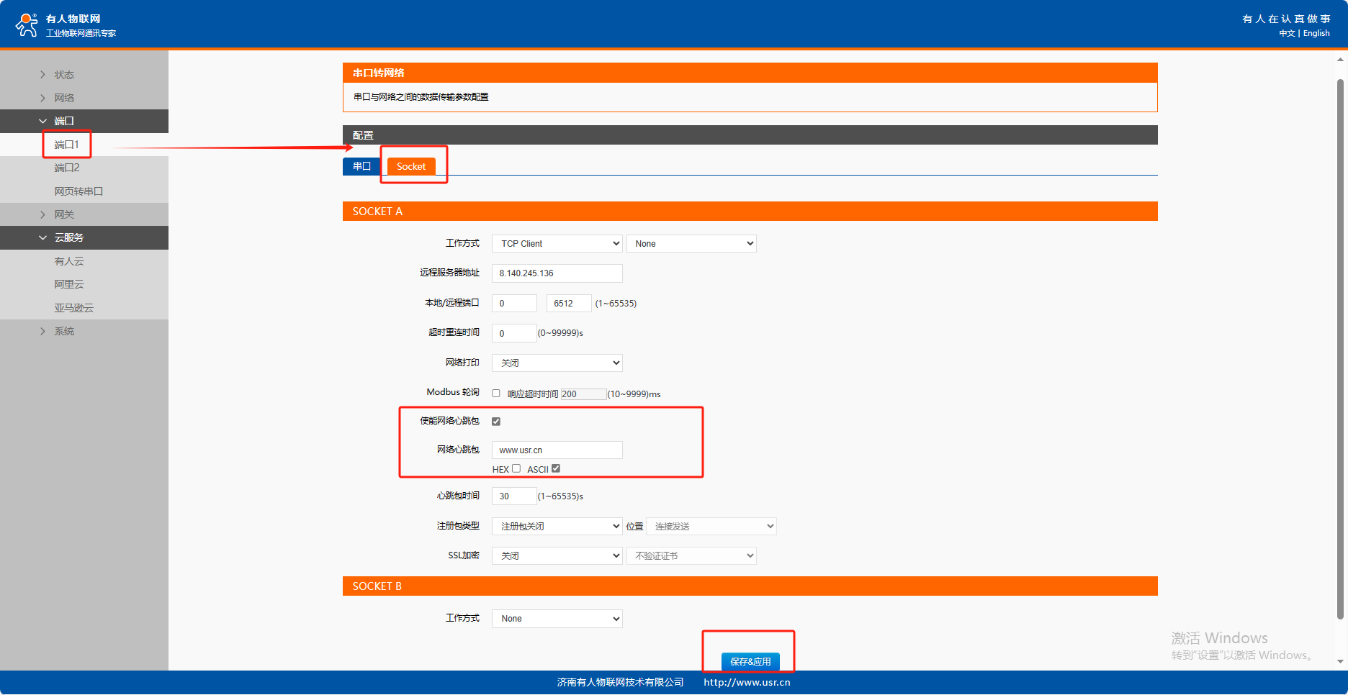
Task: Expand the 网络 sidebar chevron
Action: (x=42, y=98)
